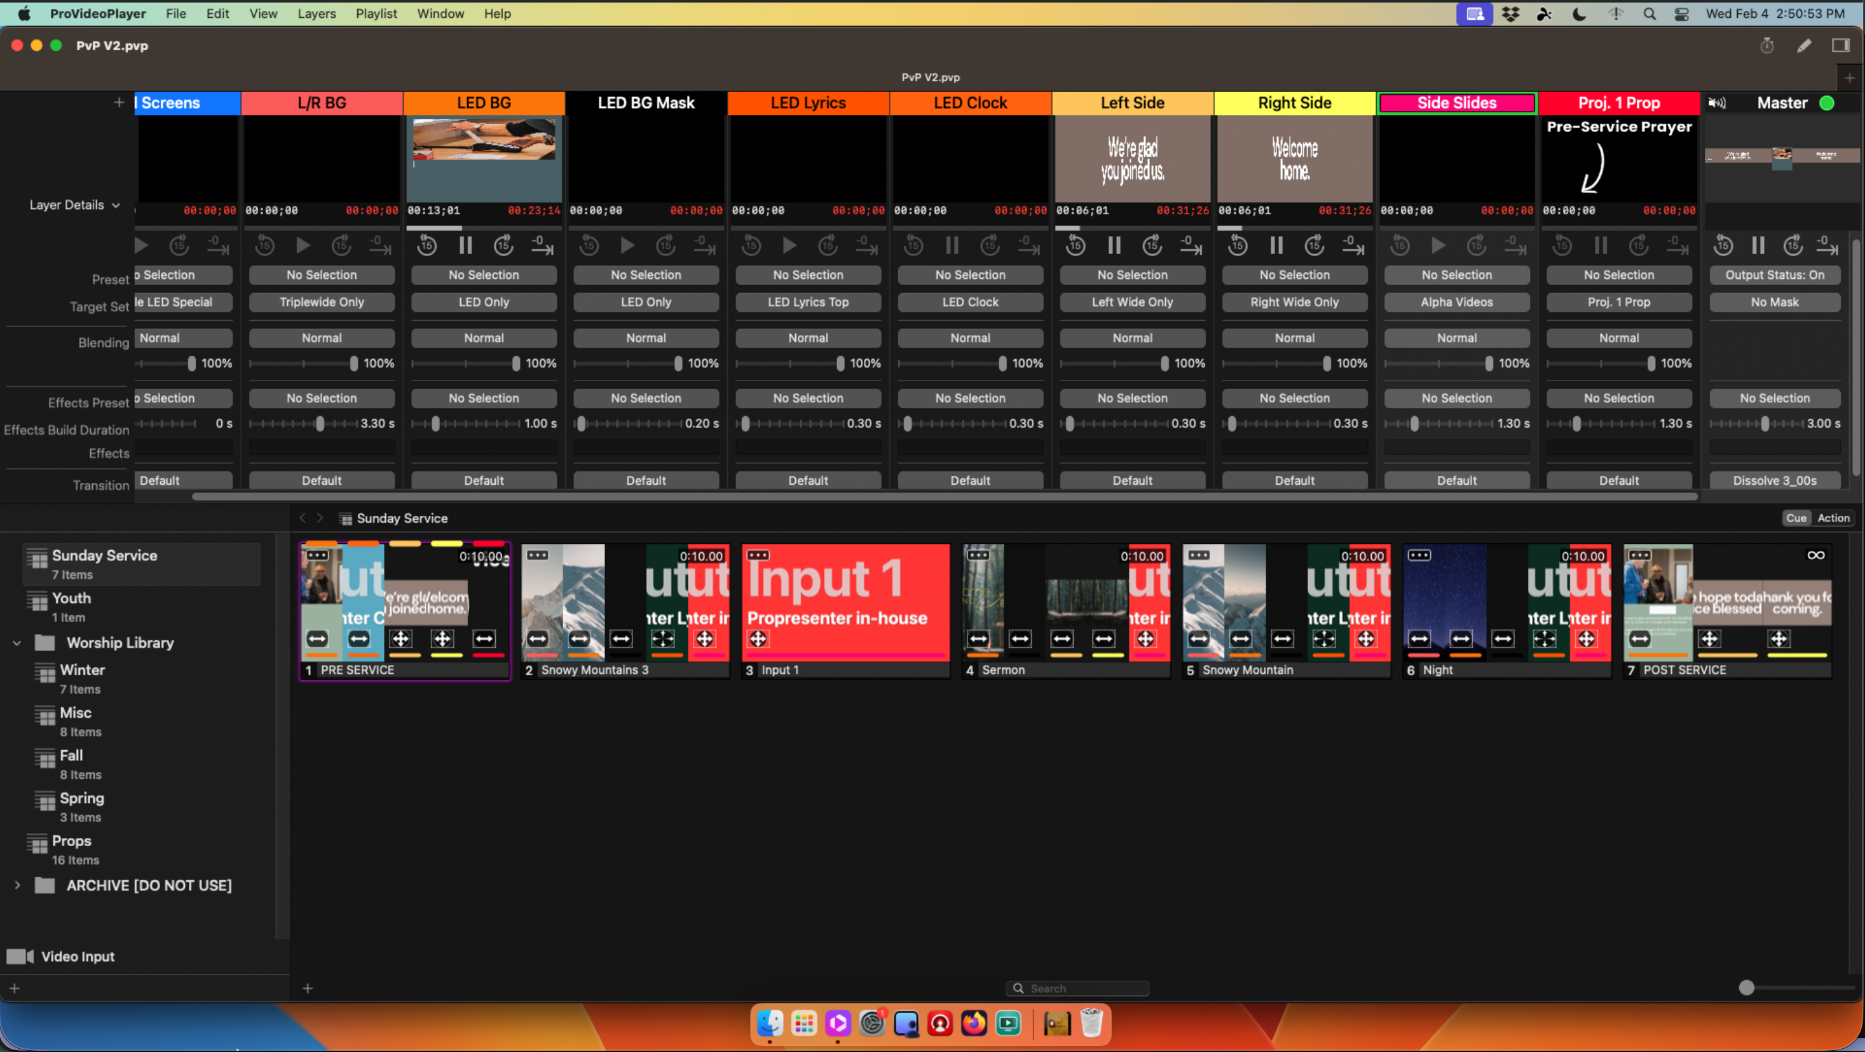The width and height of the screenshot is (1865, 1052).
Task: Play the LED Lyrics layer
Action: coord(789,246)
